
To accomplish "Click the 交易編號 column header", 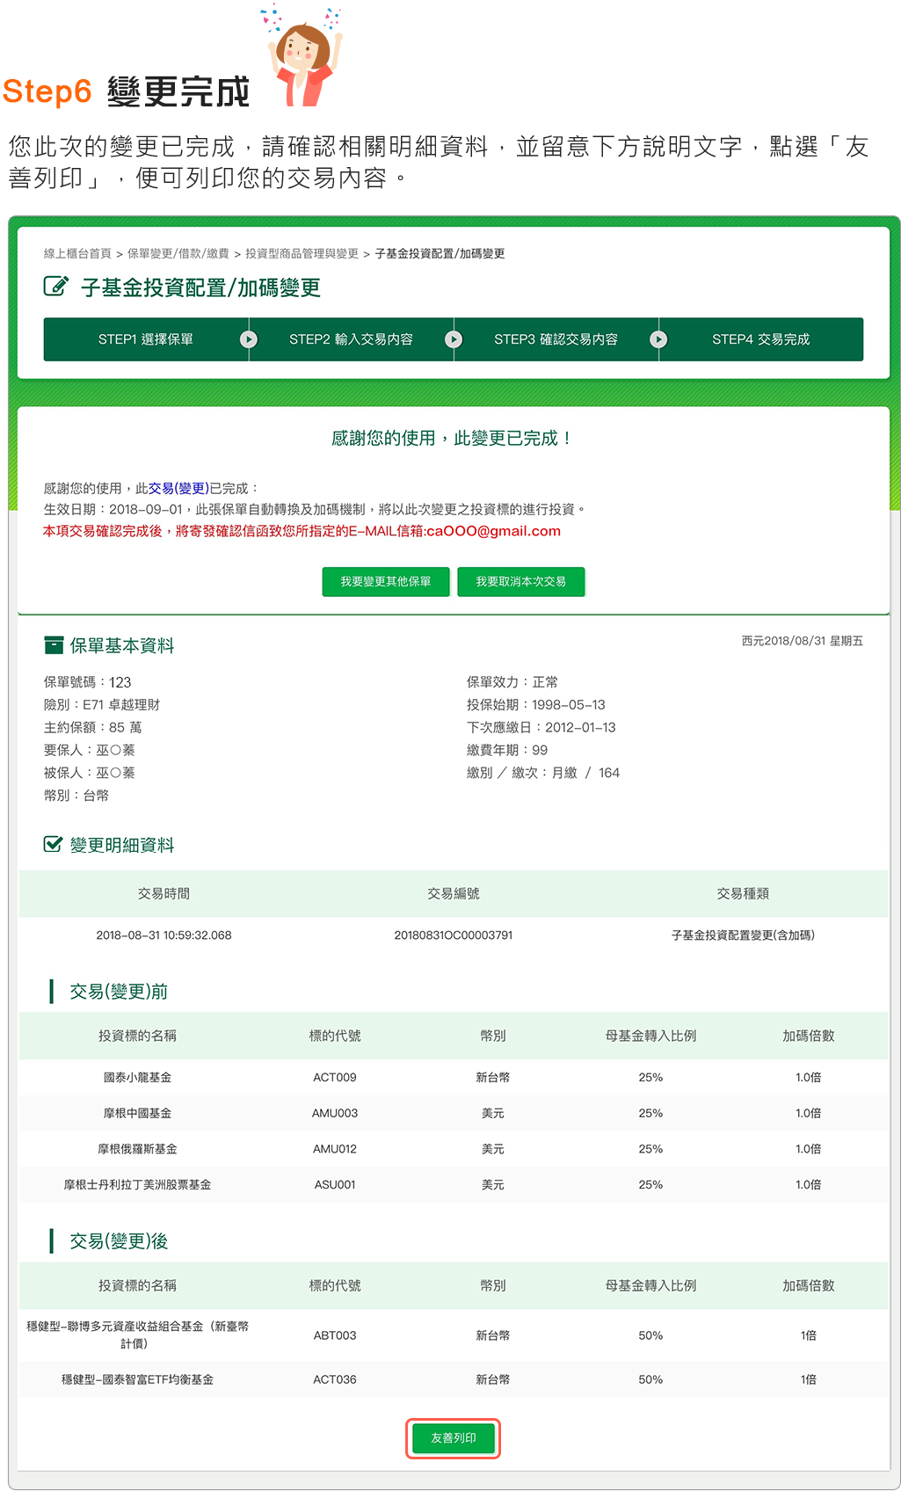I will (x=454, y=893).
